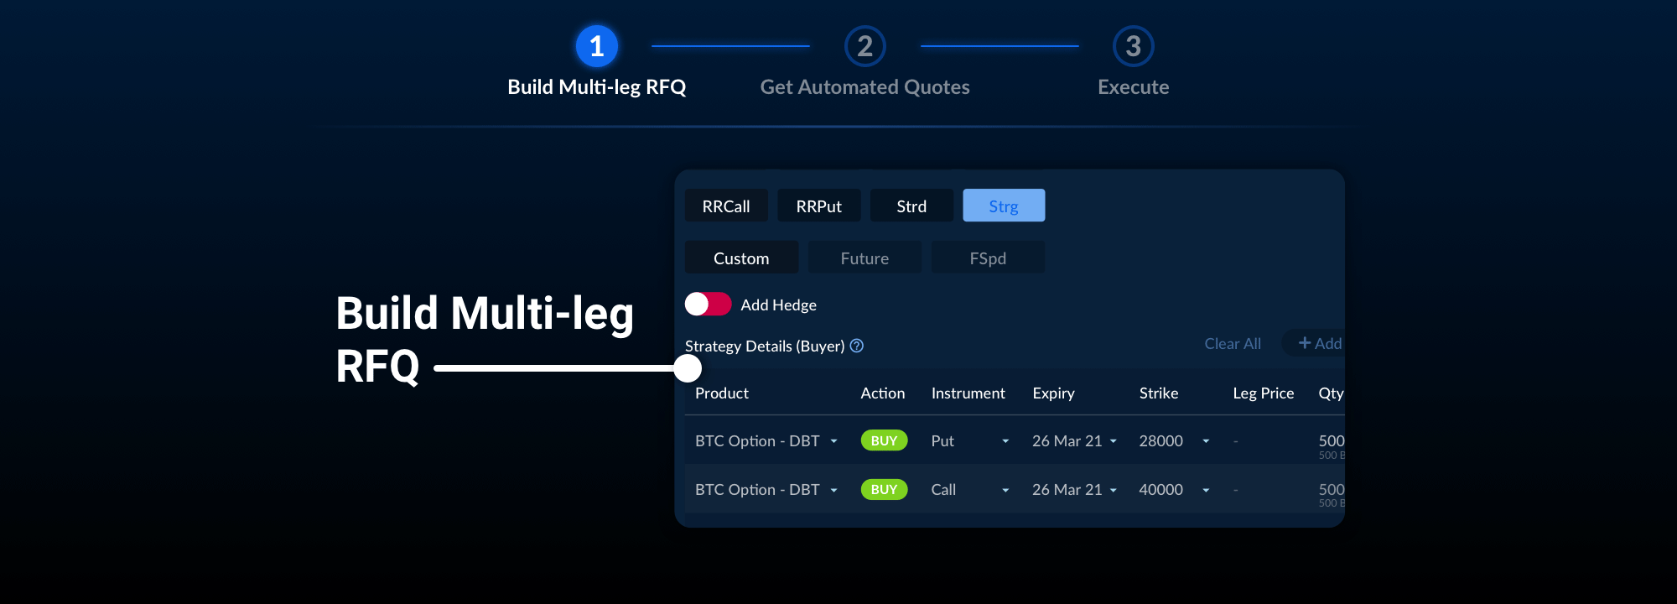Click BUY badge in the Call row

[x=884, y=489]
